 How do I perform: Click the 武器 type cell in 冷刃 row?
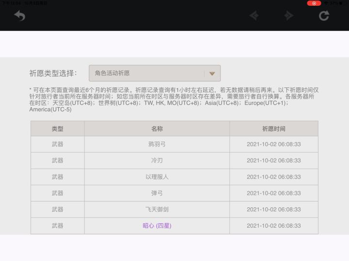(x=57, y=160)
